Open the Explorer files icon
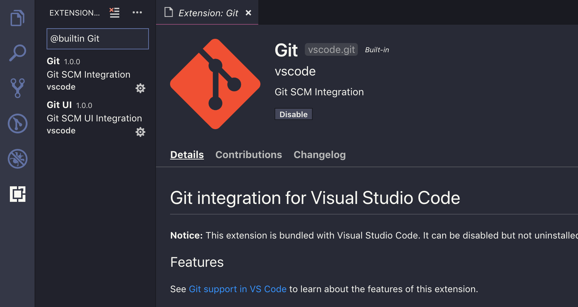 pos(17,18)
